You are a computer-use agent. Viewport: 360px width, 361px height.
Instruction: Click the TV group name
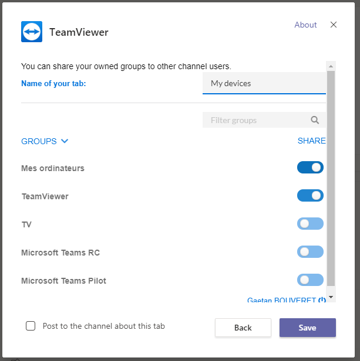pyautogui.click(x=26, y=224)
